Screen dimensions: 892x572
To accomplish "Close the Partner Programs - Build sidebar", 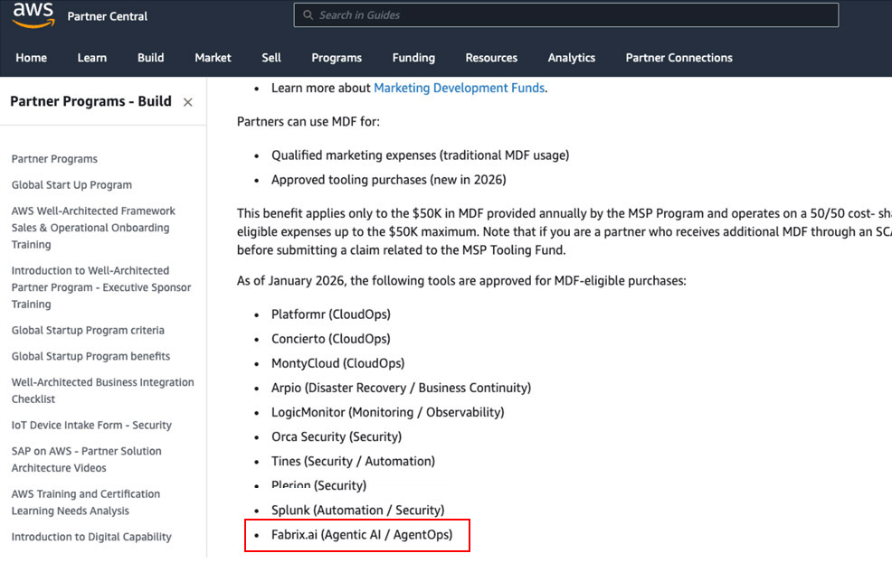I will click(188, 102).
